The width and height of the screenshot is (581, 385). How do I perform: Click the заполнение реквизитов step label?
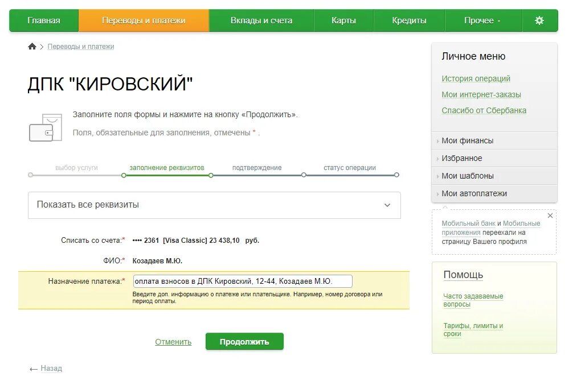pyautogui.click(x=167, y=168)
